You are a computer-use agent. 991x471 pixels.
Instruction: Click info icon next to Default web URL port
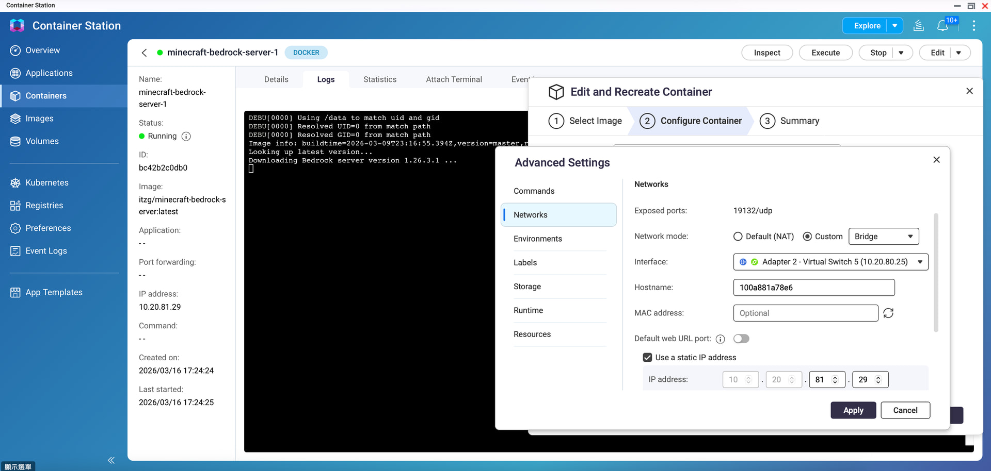[x=721, y=339]
